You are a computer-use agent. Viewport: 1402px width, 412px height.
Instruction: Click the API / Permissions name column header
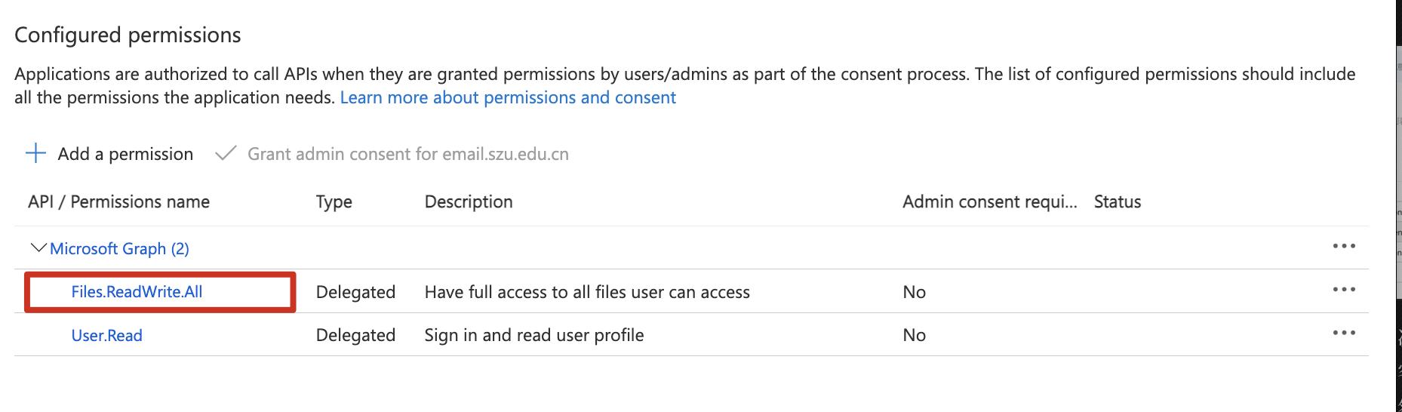[118, 201]
